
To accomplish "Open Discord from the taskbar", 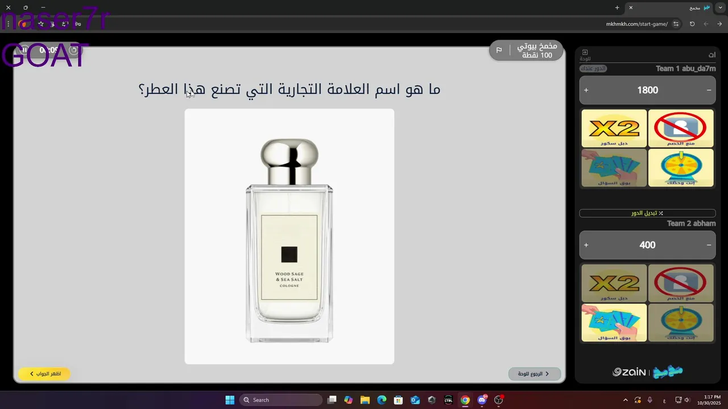I will pos(482,400).
